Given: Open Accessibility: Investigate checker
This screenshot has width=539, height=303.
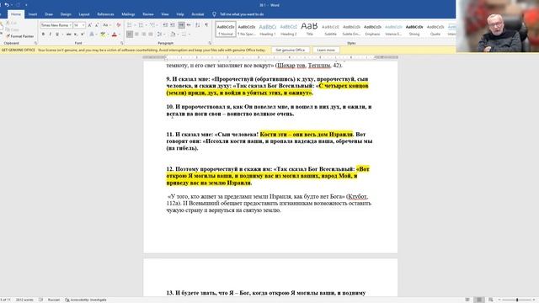Looking at the screenshot, I should (86, 300).
